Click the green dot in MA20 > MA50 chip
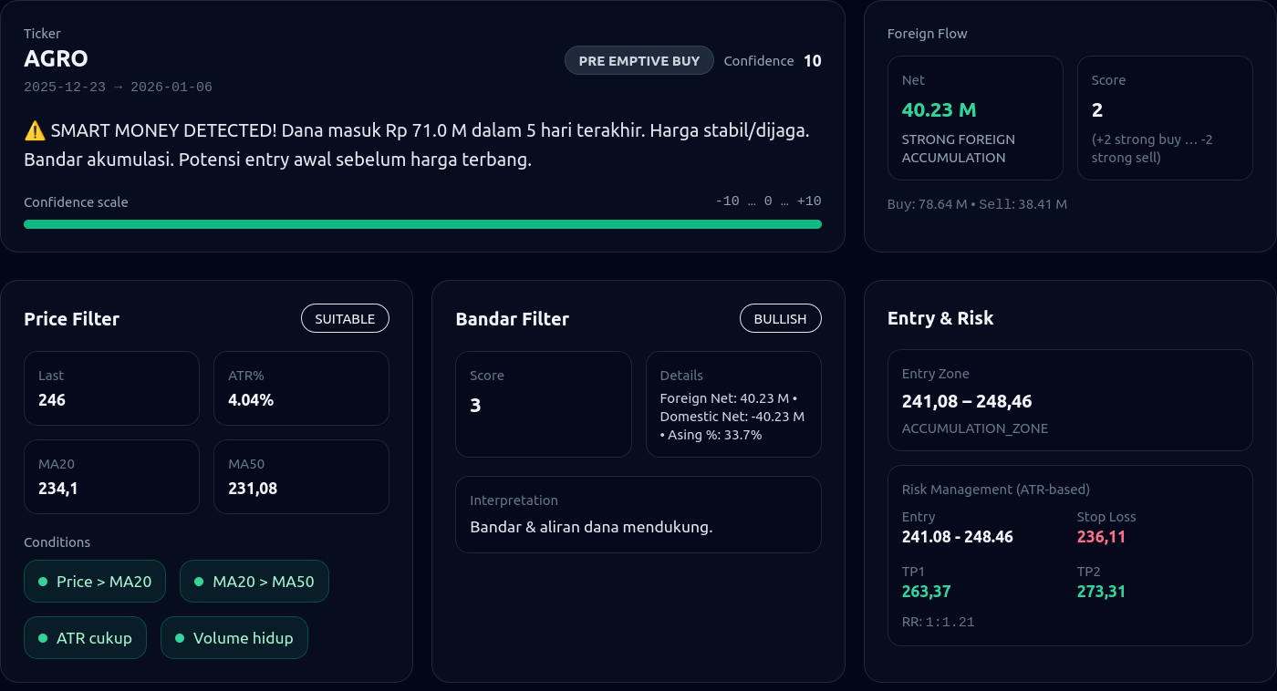 [198, 582]
